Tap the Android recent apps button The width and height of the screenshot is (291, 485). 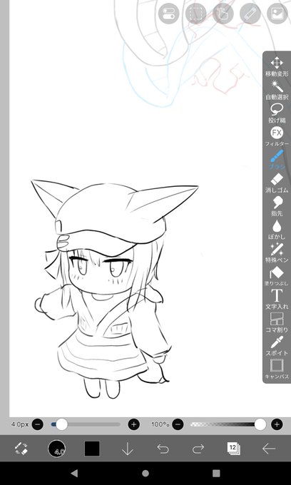(x=216, y=474)
